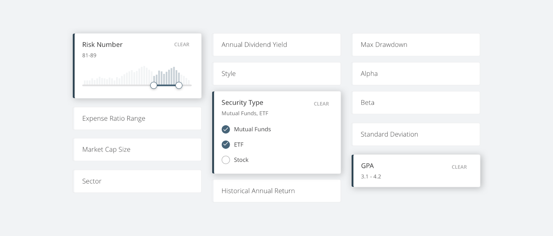Open the Beta filter card
This screenshot has width=553, height=236.
click(416, 102)
